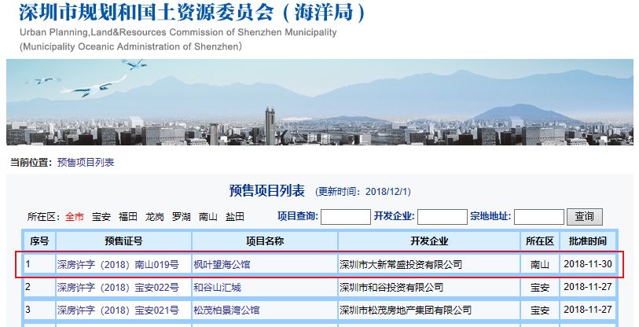Click the 深圳市规划和国土资源委员会 site title
Image resolution: width=639 pixels, height=327 pixels.
point(193,13)
